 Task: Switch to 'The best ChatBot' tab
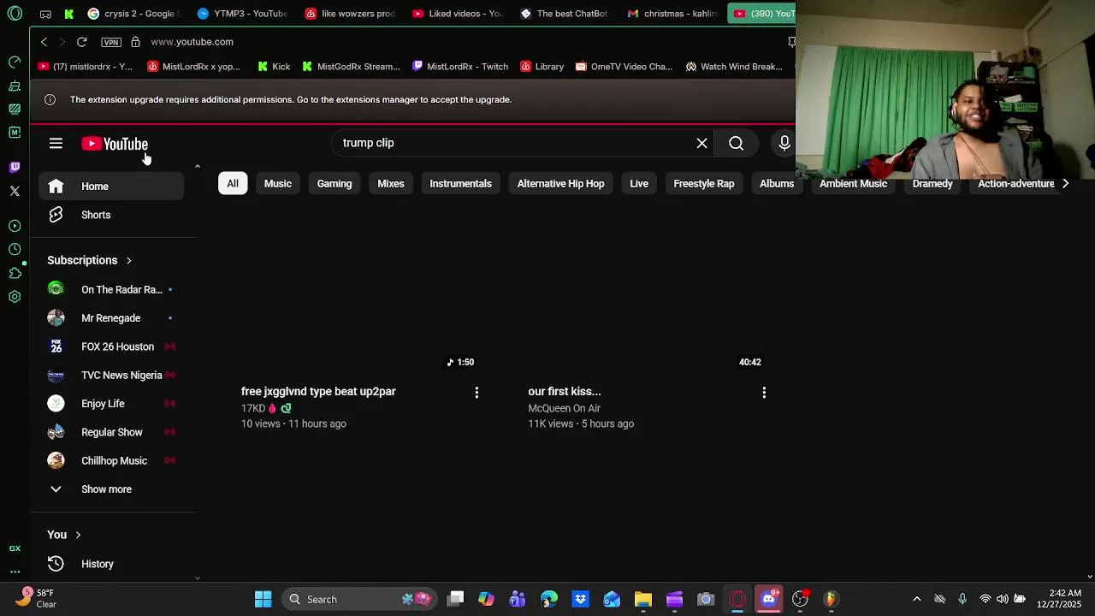coord(565,14)
